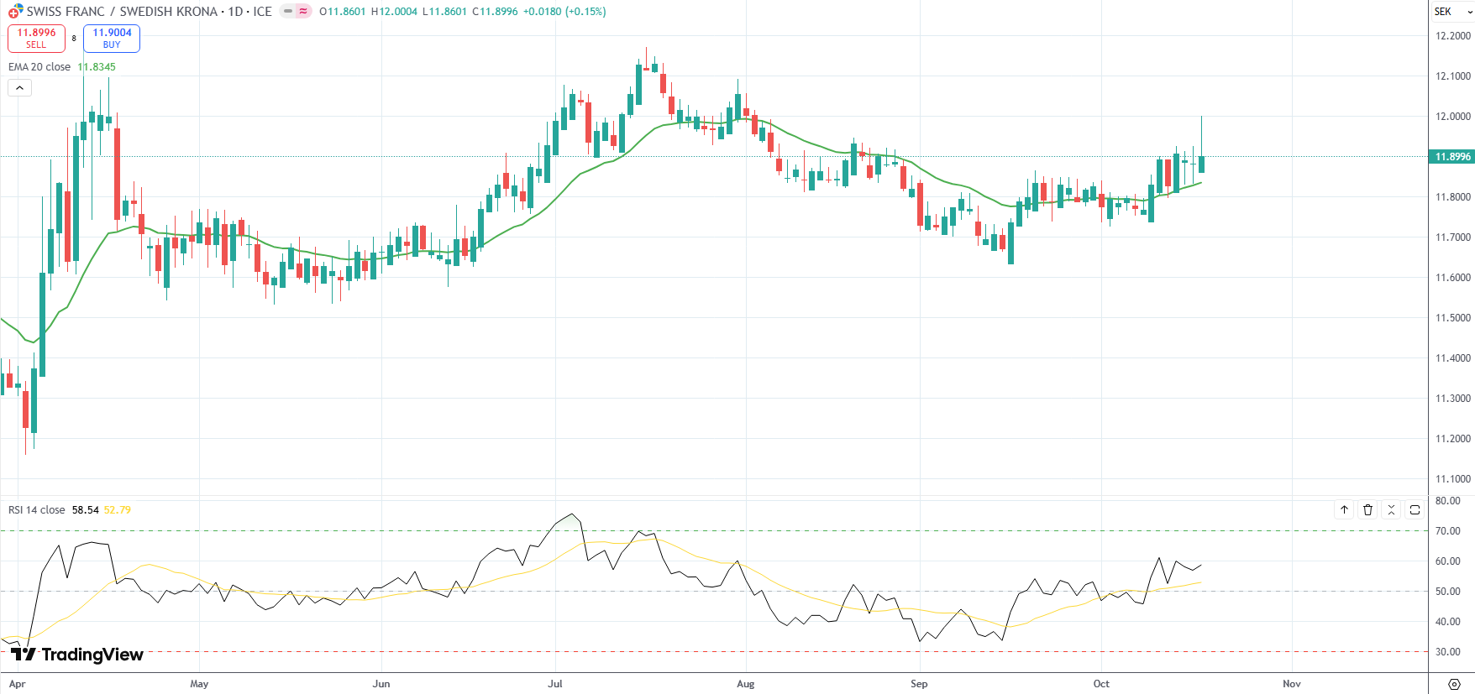Toggle the gray data mode indicator
This screenshot has height=694, width=1475.
coord(288,12)
